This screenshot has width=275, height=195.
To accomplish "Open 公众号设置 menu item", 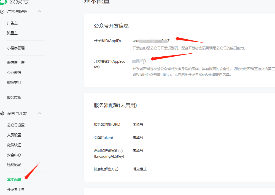I will pos(16,125).
